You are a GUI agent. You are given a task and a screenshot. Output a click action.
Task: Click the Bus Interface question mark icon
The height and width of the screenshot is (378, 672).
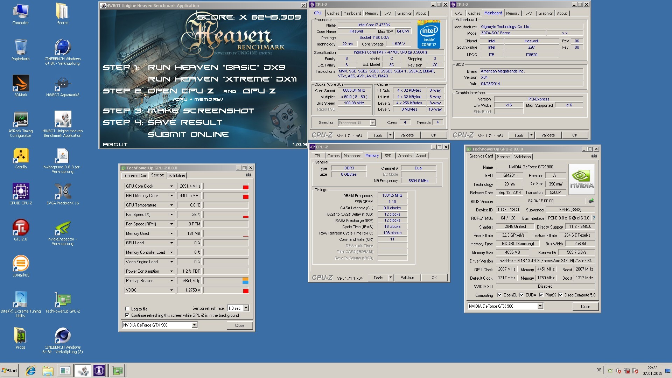594,218
